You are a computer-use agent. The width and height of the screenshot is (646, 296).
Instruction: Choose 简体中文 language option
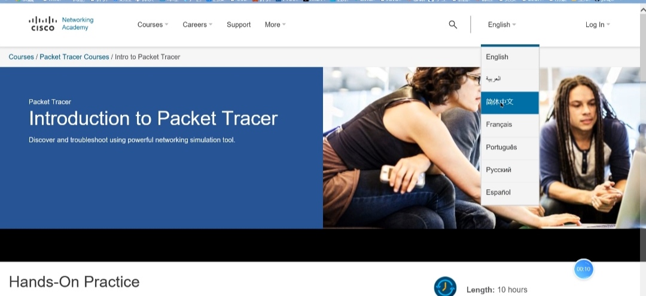[x=510, y=103]
